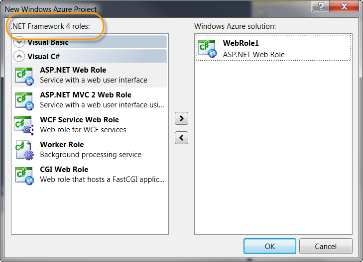This screenshot has height=262, width=363.
Task: Click the CGI Web Role icon
Action: 24,176
